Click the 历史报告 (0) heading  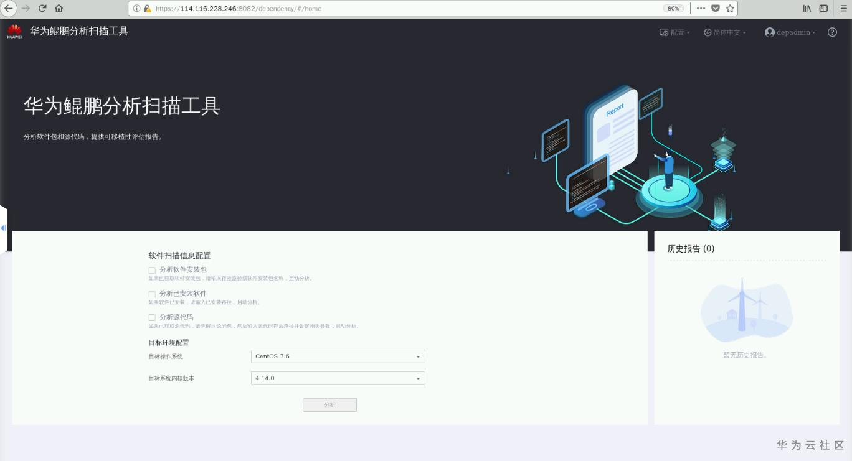[691, 249]
